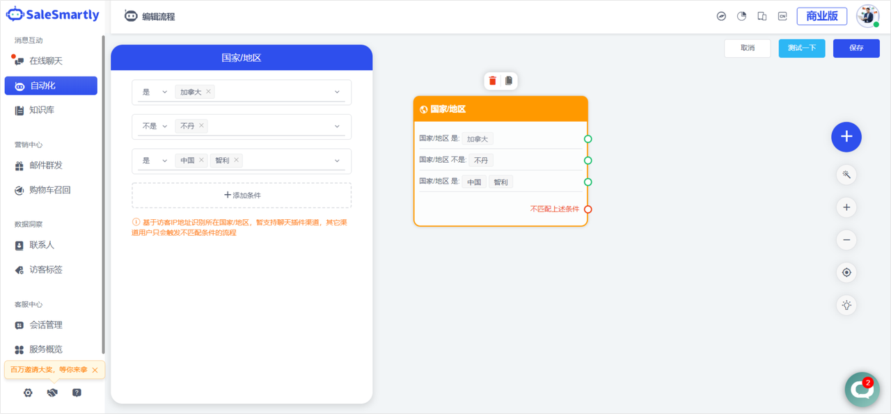Zoom out of the flow canvas
The width and height of the screenshot is (891, 414).
pyautogui.click(x=846, y=240)
